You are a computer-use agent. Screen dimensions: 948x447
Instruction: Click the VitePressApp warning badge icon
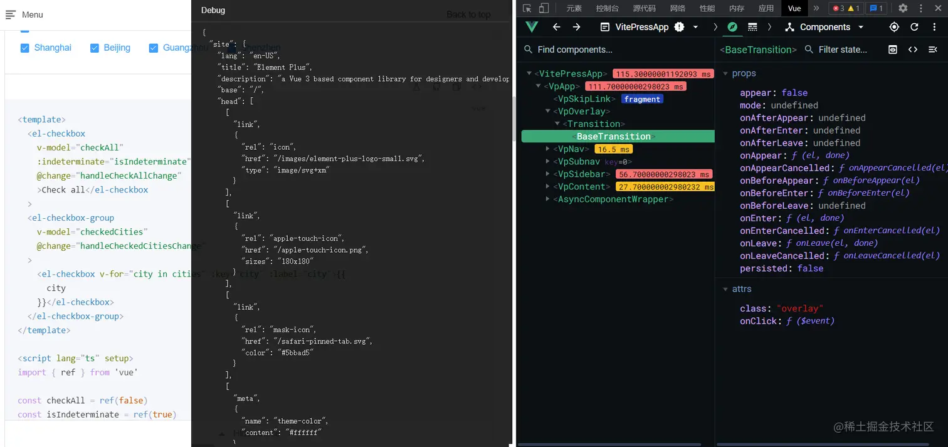(680, 27)
